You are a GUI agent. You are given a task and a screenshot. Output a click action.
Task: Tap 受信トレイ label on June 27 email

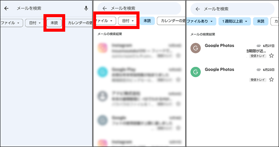coord(258,56)
